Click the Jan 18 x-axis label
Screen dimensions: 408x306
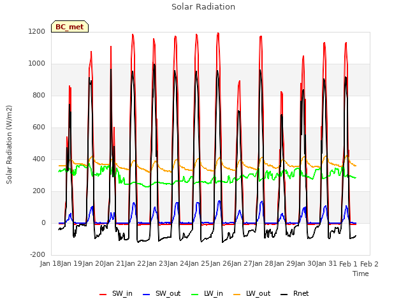coord(50,263)
